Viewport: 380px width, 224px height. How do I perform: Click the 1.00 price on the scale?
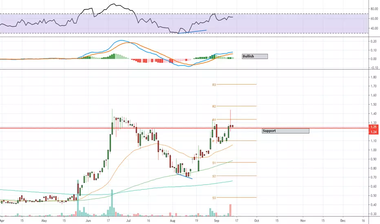pyautogui.click(x=373, y=150)
